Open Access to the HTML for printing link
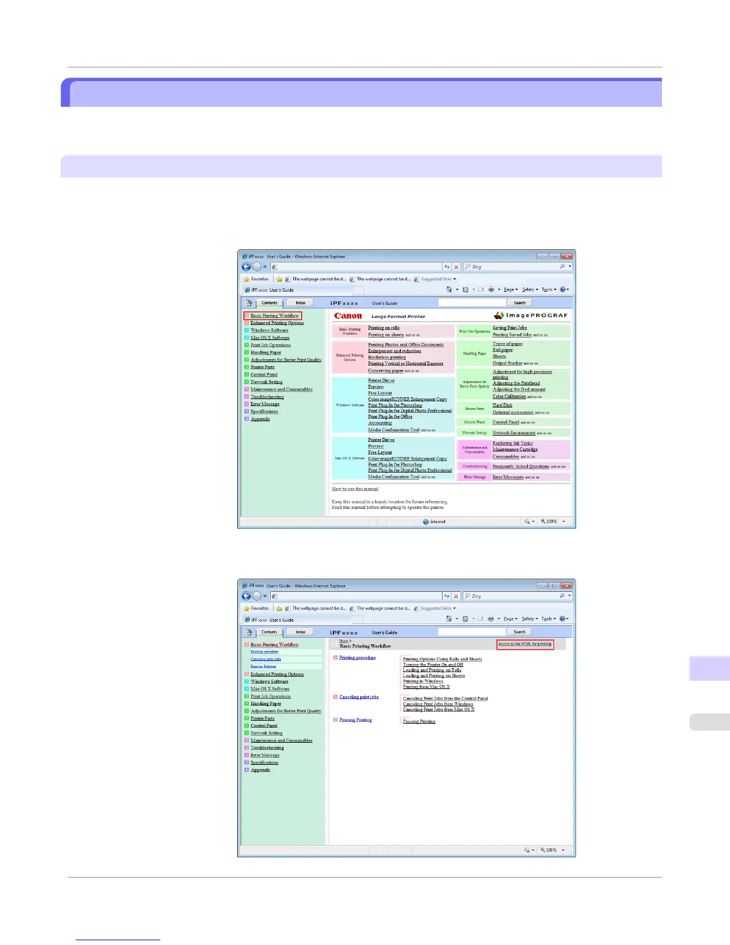This screenshot has height=945, width=730. 525,644
